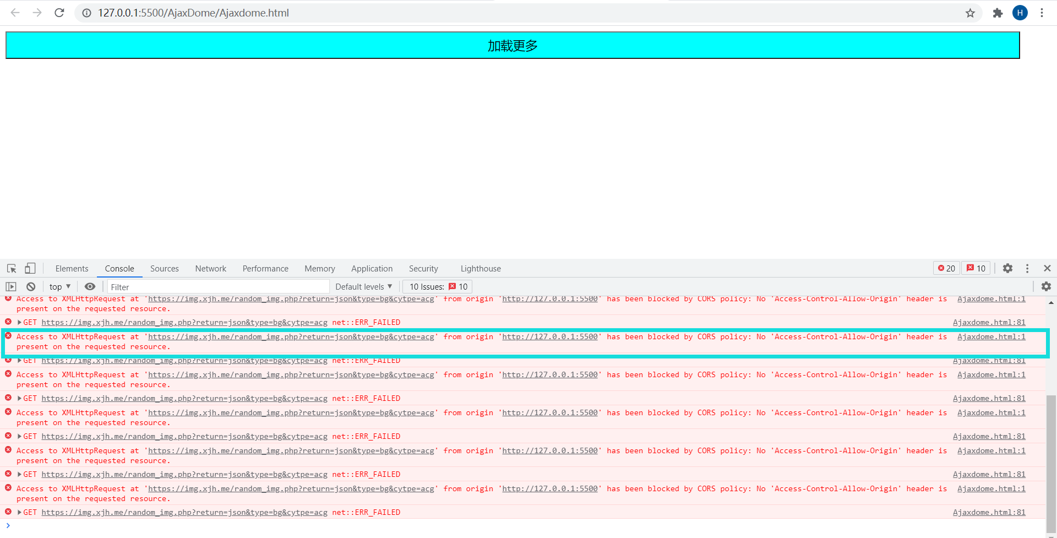Click URL link in first GET error

point(184,322)
